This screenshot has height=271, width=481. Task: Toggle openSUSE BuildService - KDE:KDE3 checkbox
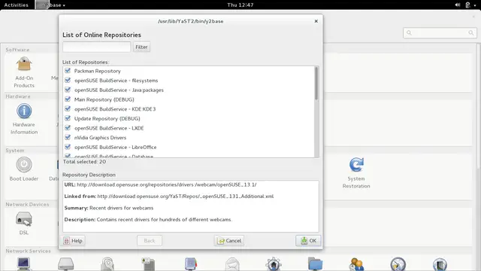pos(68,108)
